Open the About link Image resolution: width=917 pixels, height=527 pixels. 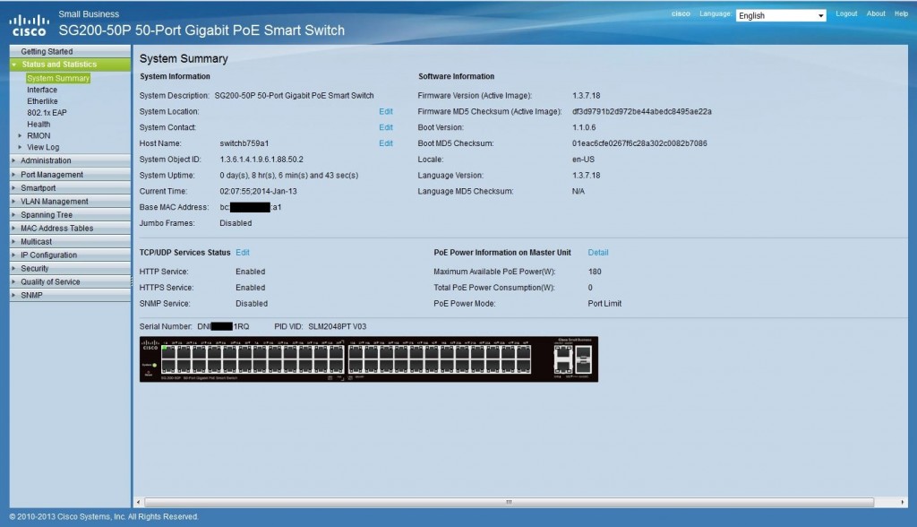click(x=876, y=13)
